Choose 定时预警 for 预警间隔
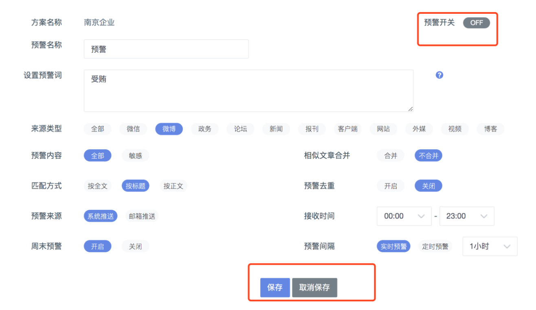The height and width of the screenshot is (310, 536). point(435,246)
